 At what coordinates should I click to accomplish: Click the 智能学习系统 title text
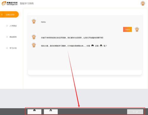click(27, 4)
